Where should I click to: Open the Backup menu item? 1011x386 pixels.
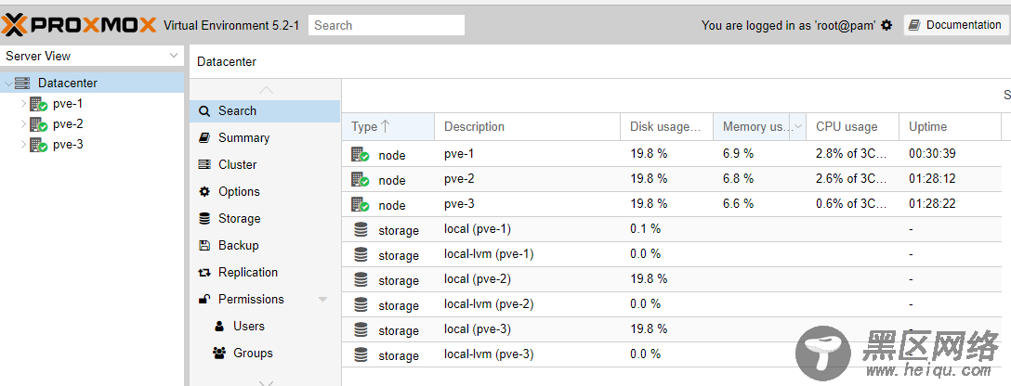(x=265, y=246)
